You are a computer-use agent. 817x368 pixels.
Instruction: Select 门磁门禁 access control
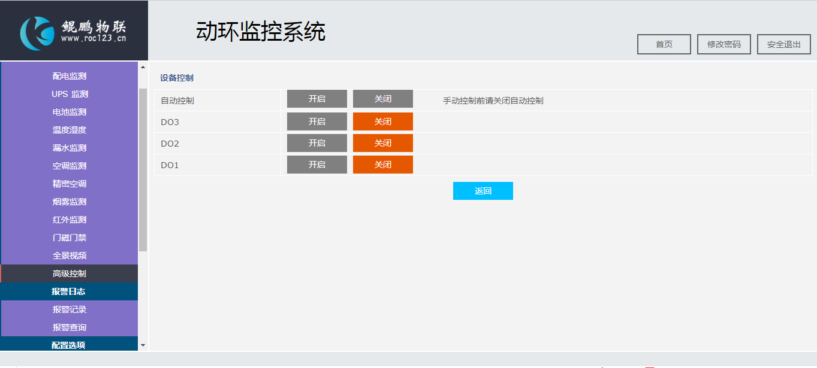(69, 237)
